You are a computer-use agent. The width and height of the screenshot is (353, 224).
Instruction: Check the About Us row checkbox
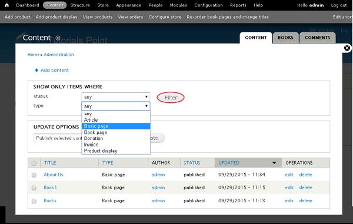(34, 175)
